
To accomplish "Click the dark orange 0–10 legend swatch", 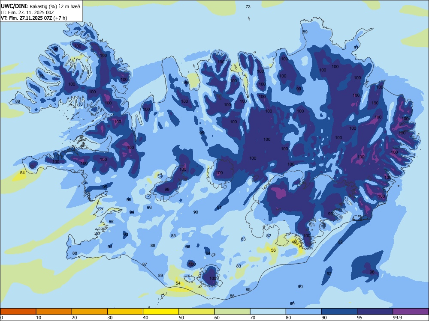I will point(18,312).
